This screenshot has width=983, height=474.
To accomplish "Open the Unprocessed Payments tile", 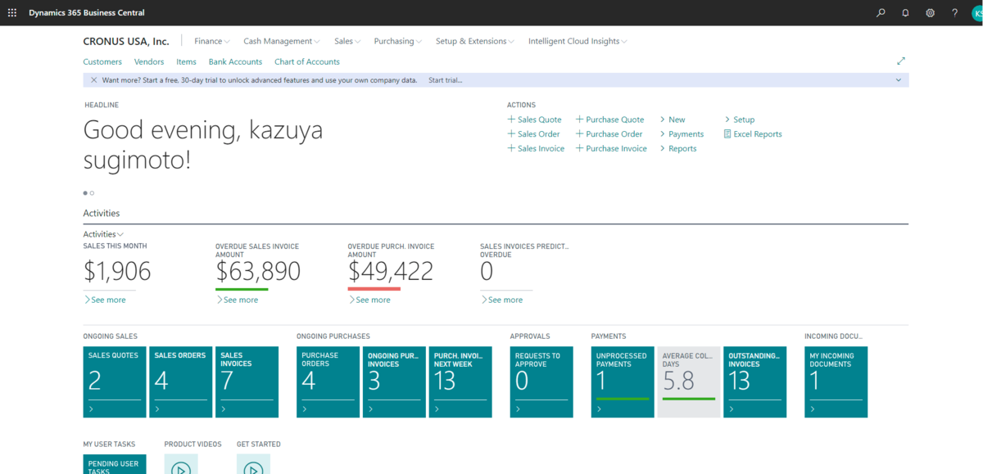I will 623,382.
